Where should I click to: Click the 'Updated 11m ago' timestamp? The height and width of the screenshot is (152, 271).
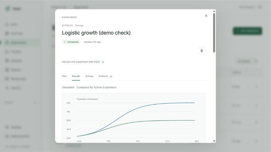click(92, 42)
